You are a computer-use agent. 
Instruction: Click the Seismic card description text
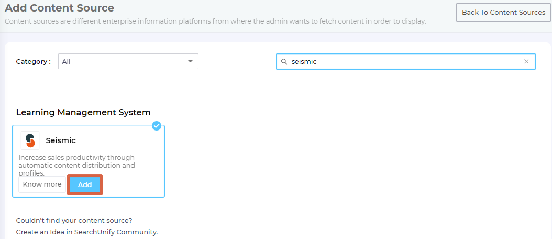click(x=76, y=165)
